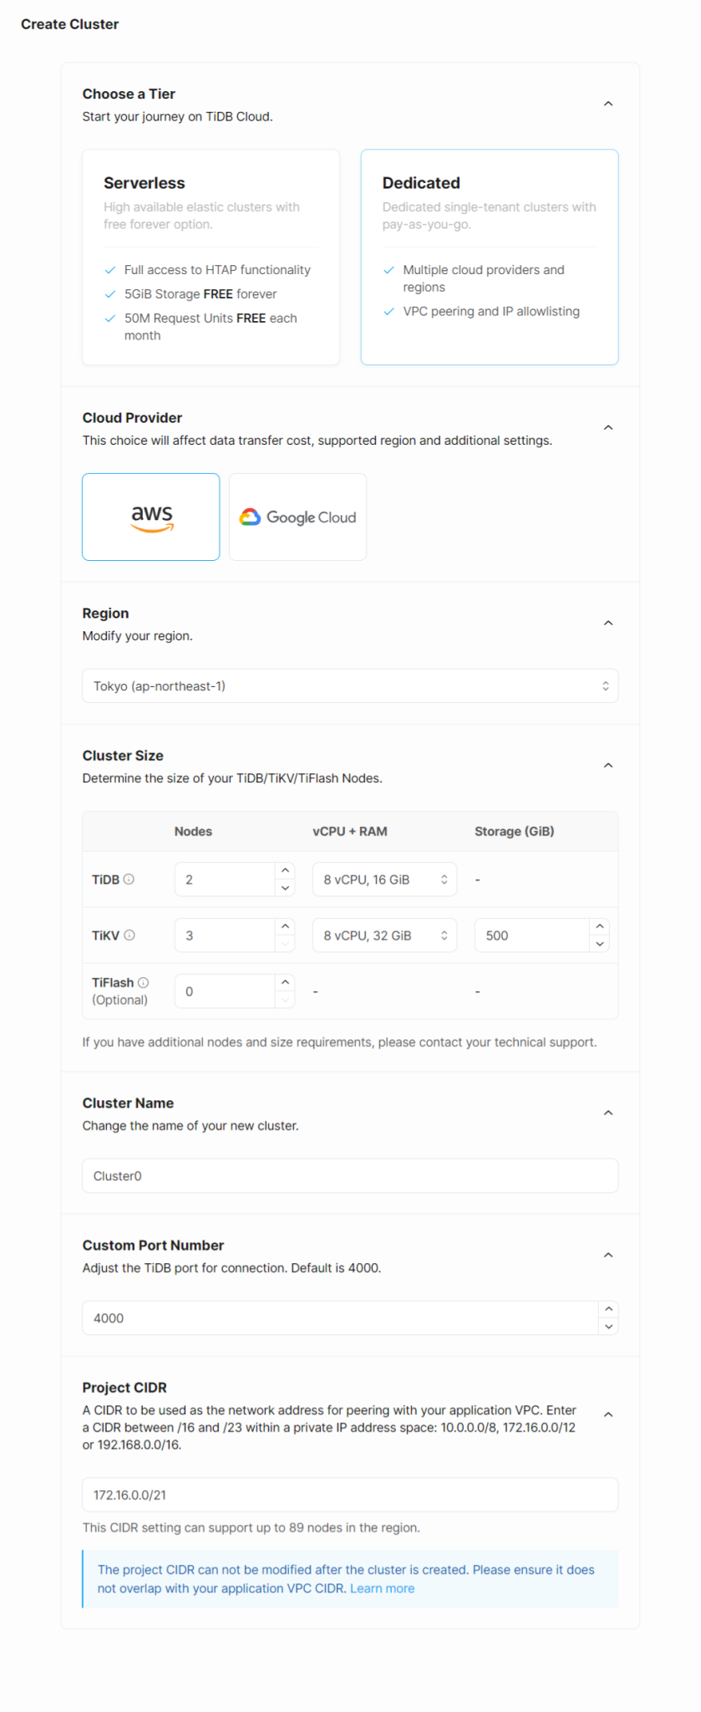This screenshot has width=701, height=1712.
Task: Open the Tokyo region dropdown
Action: 350,686
